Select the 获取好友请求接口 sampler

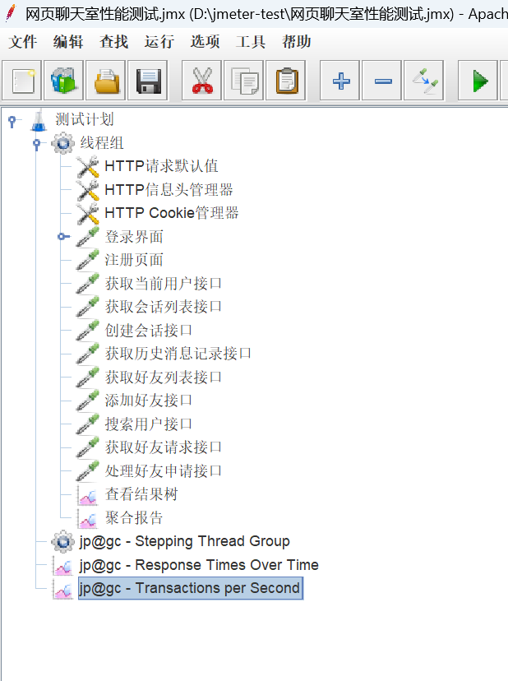(164, 447)
